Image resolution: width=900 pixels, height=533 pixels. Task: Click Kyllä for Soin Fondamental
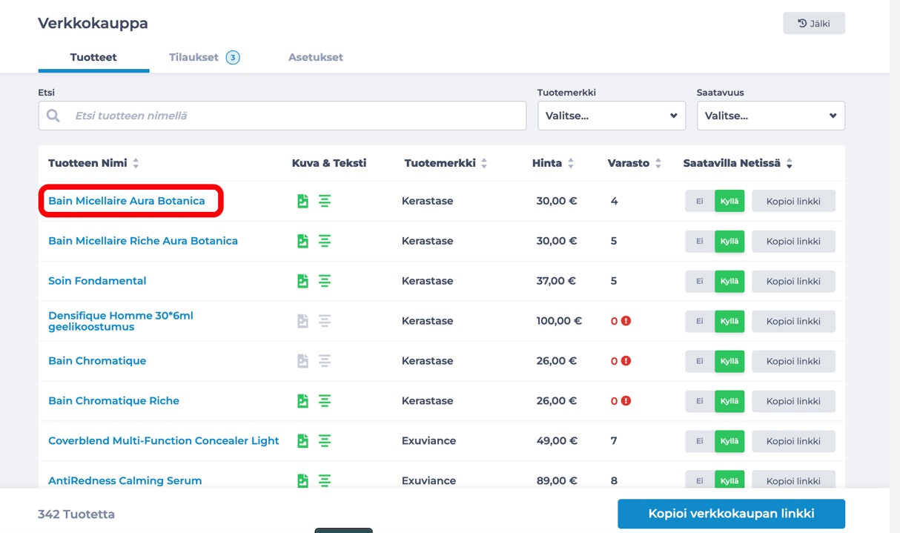pos(729,281)
